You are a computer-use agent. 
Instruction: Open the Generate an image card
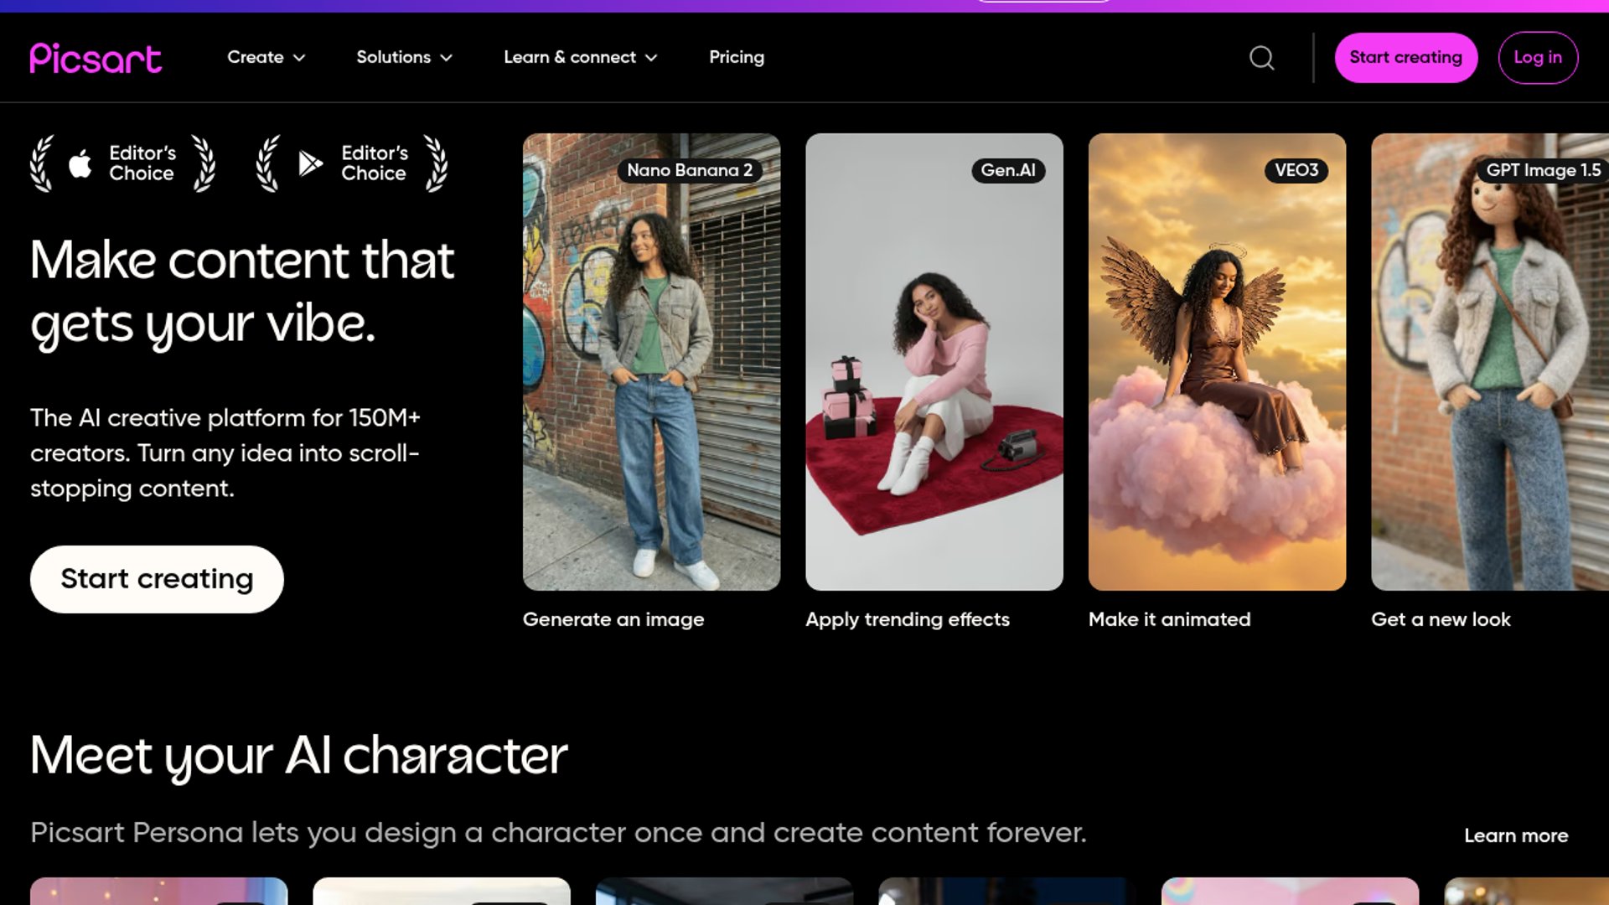tap(651, 361)
